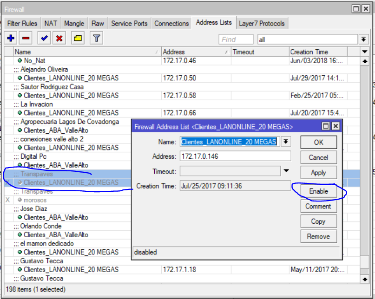Image resolution: width=375 pixels, height=299 pixels.
Task: Sort by the Address column header
Action: (196, 52)
